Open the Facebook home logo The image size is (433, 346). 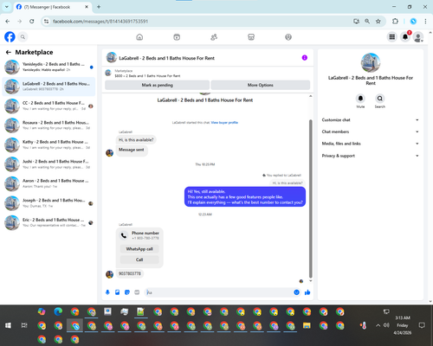pos(10,37)
